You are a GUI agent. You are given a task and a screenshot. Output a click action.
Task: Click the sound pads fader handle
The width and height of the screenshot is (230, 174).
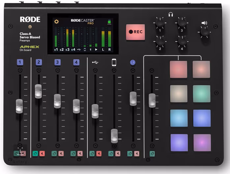point(152,100)
